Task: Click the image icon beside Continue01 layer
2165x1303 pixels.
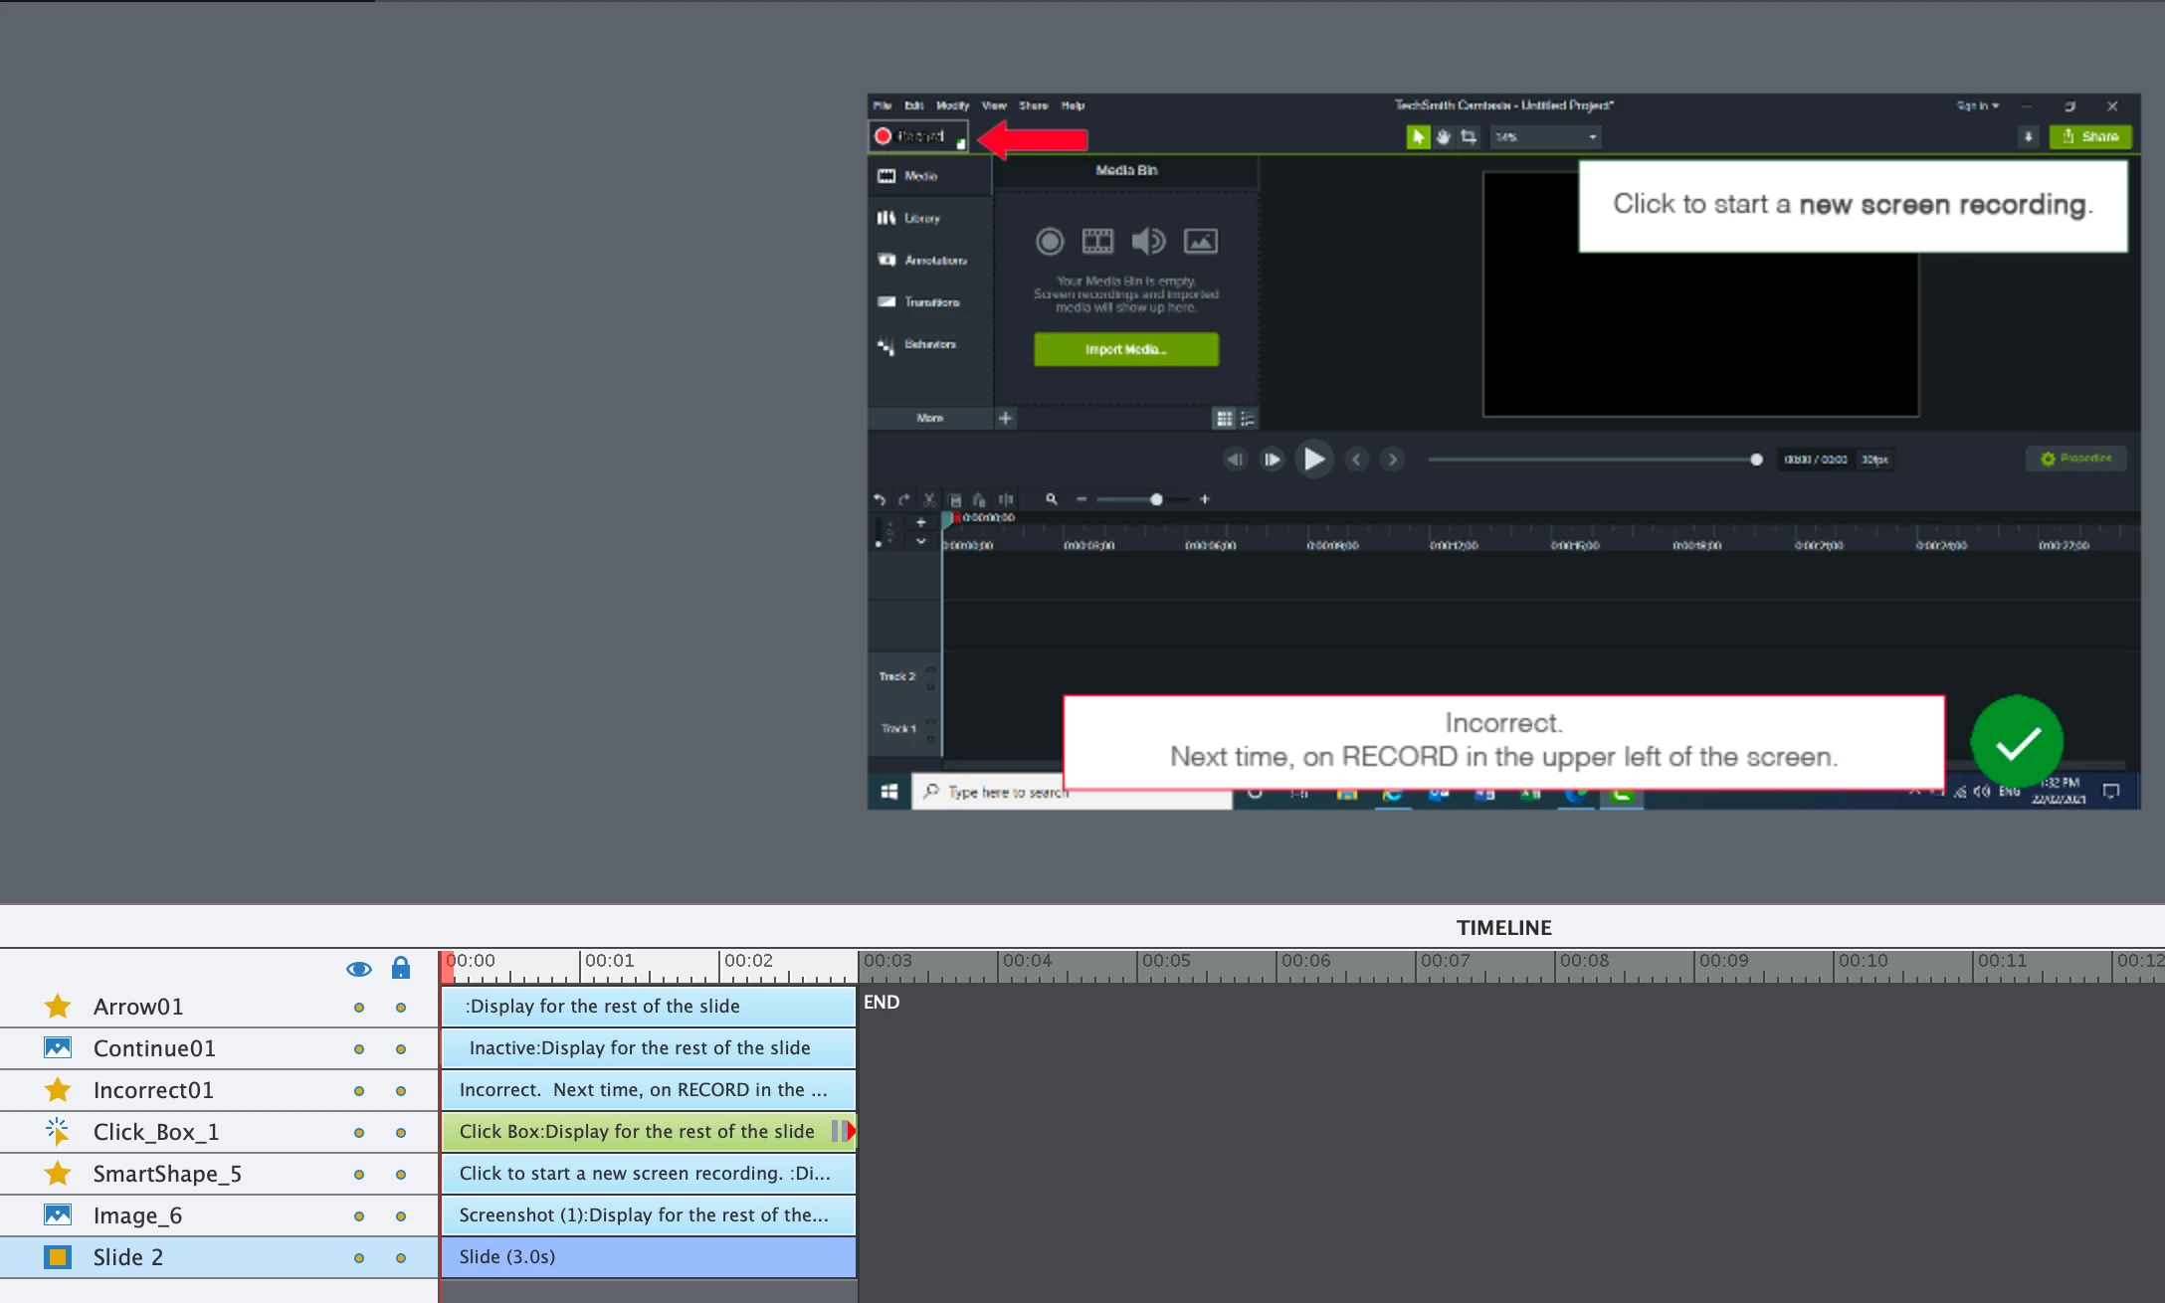Action: (58, 1048)
